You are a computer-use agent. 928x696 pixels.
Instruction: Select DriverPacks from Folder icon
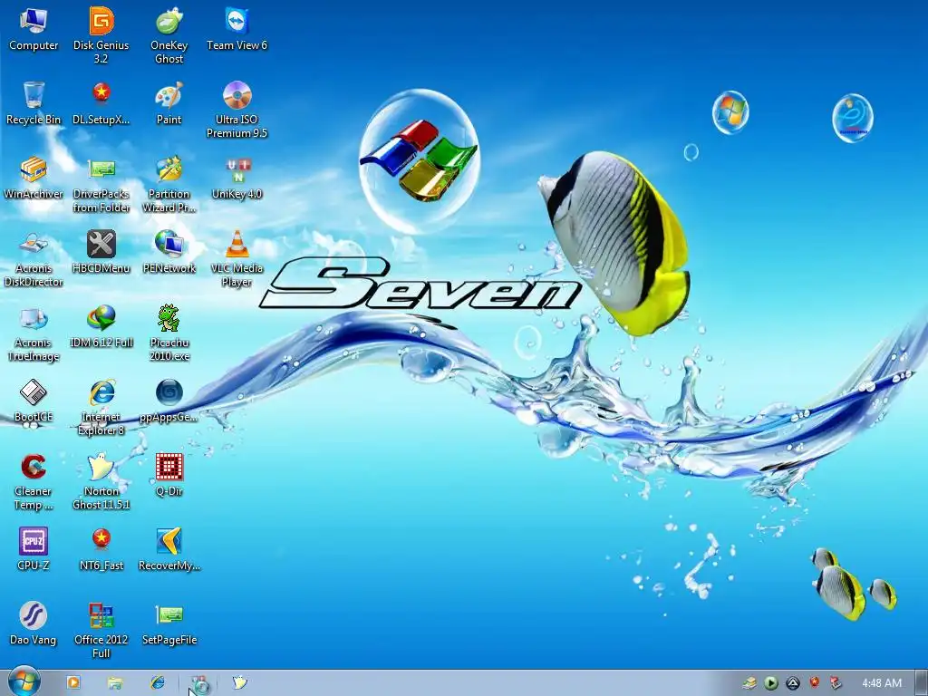101,185
